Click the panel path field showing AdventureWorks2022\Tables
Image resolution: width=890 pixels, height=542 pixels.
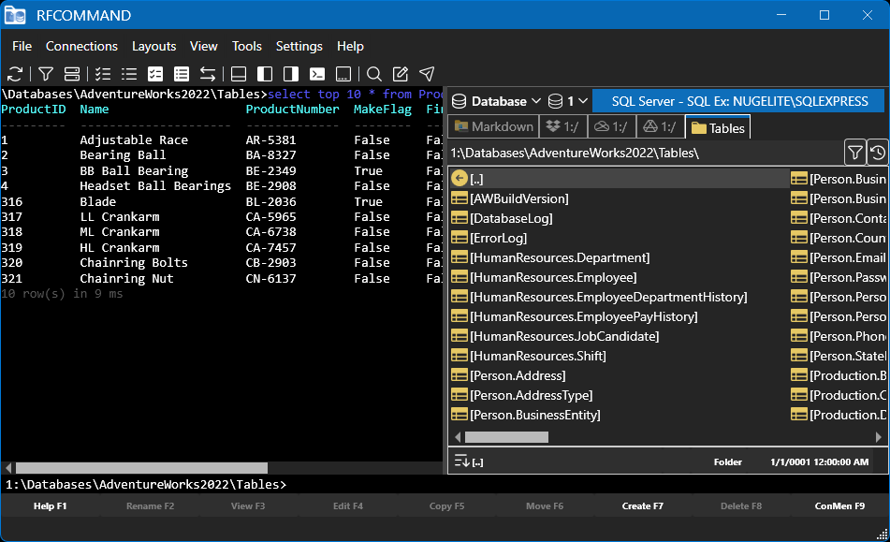[646, 154]
